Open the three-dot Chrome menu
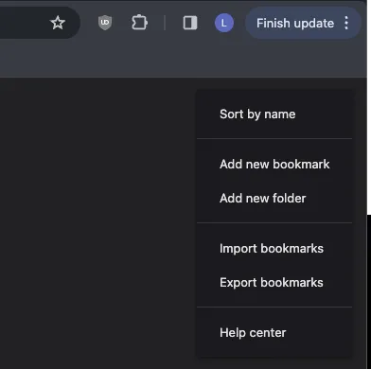The image size is (371, 369). [x=346, y=23]
